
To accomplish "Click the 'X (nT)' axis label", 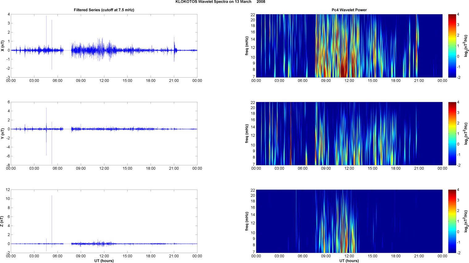I will coord(2,46).
